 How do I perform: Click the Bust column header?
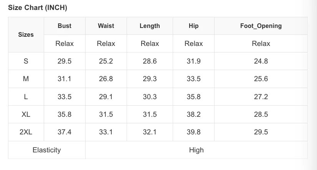tap(64, 26)
